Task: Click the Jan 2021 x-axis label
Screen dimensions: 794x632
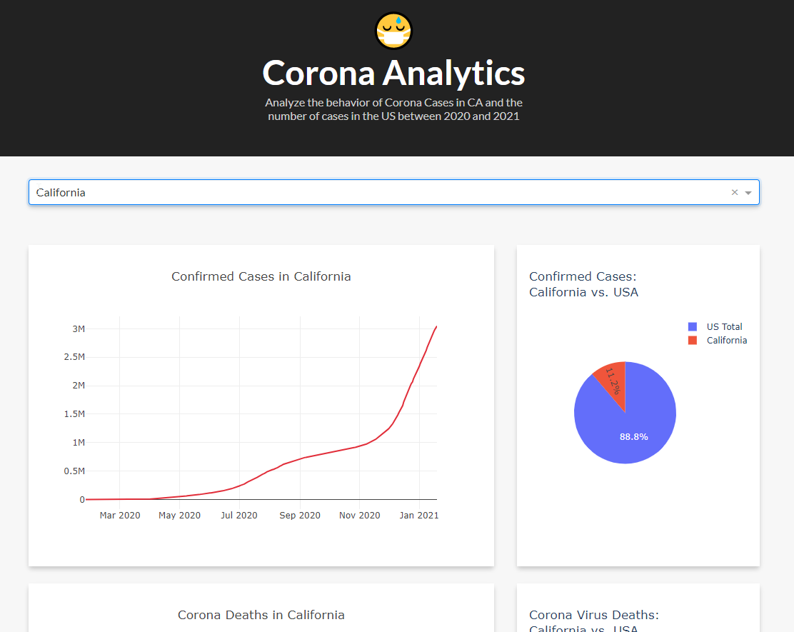Action: (418, 515)
